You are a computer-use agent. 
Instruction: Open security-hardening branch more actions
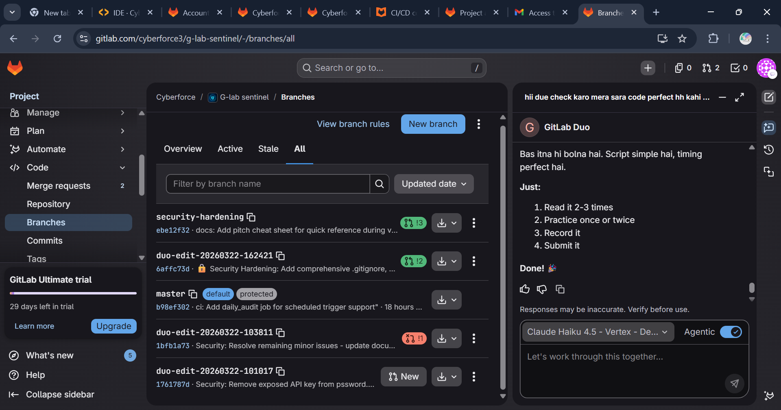474,223
